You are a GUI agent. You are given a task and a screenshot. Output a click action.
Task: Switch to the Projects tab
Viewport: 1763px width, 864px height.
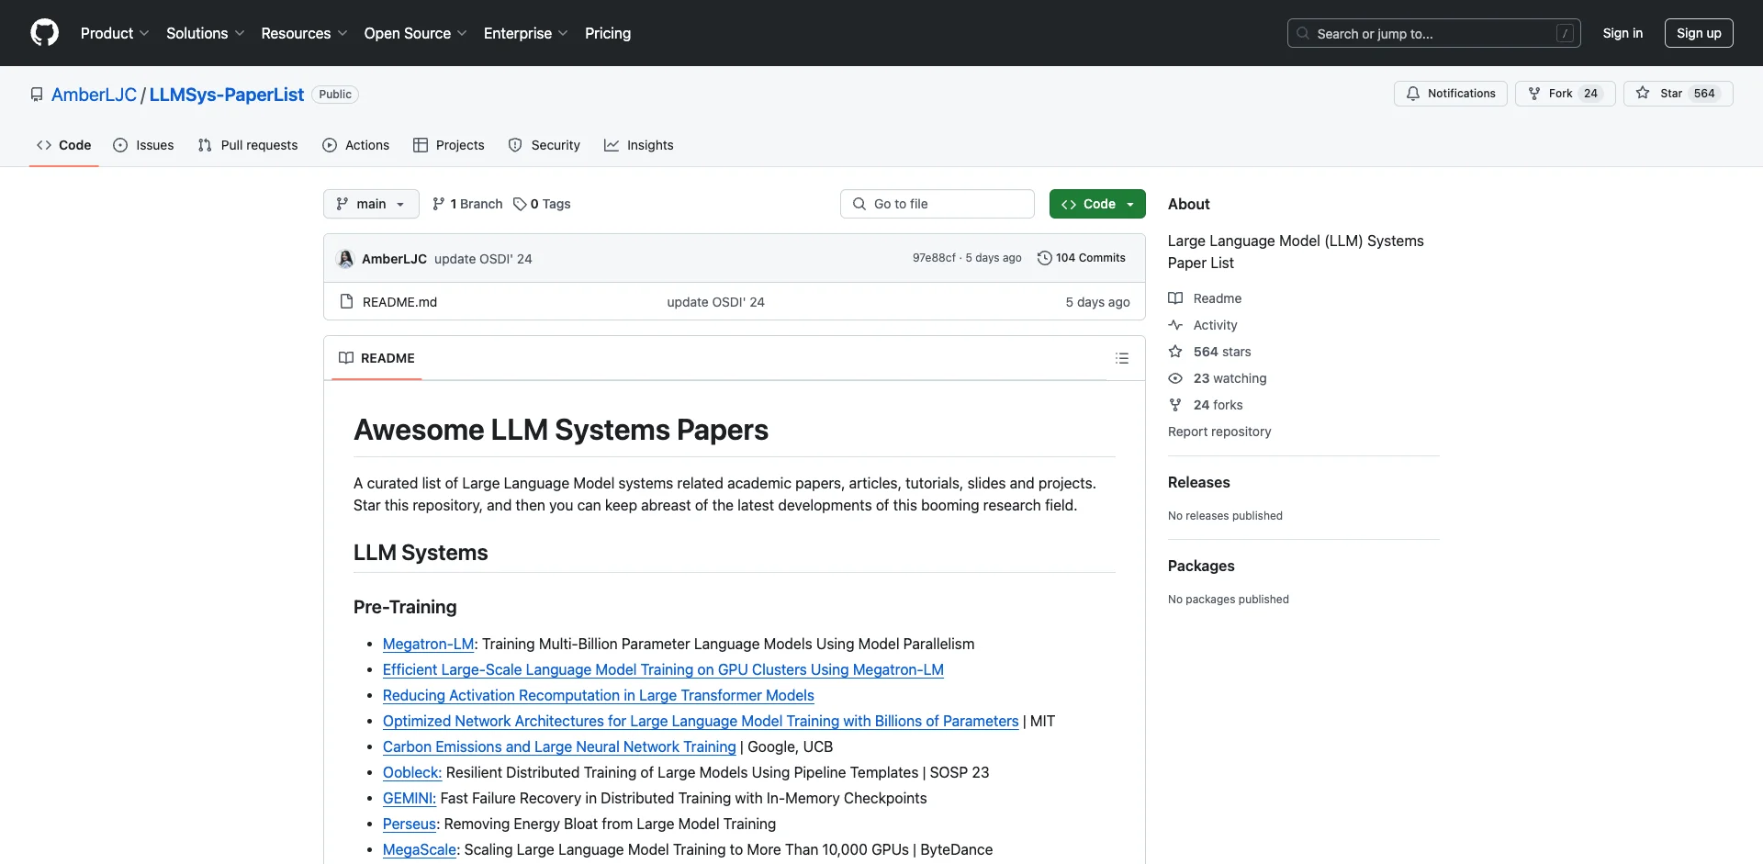tap(449, 145)
